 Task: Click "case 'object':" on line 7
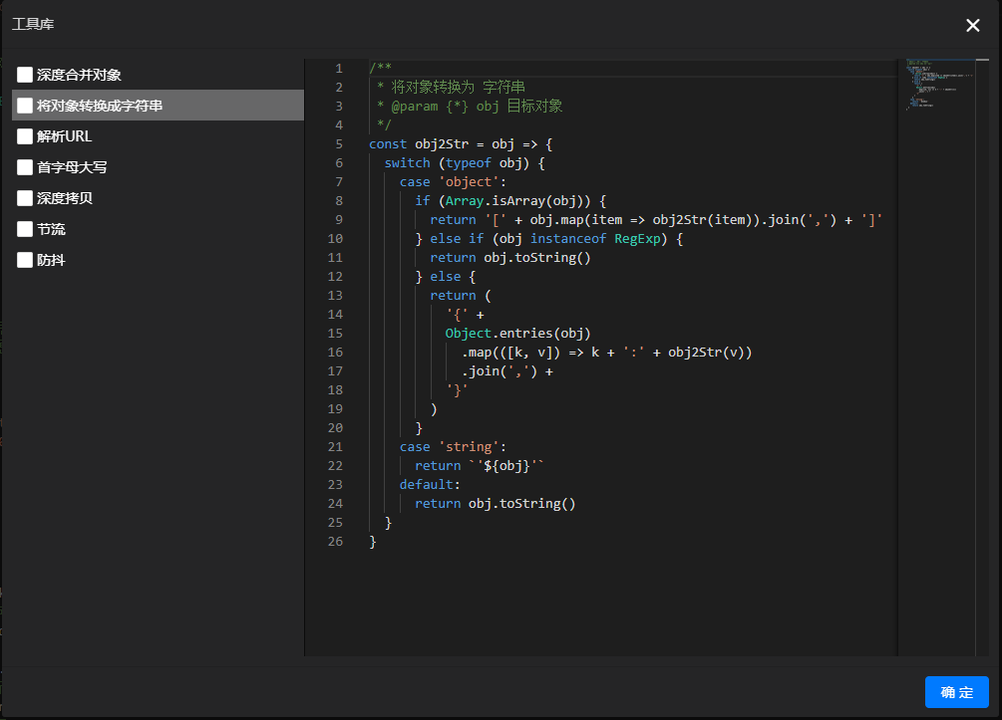pyautogui.click(x=453, y=182)
